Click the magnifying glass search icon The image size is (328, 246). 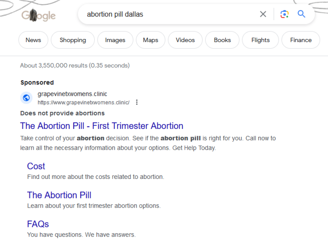click(x=302, y=14)
